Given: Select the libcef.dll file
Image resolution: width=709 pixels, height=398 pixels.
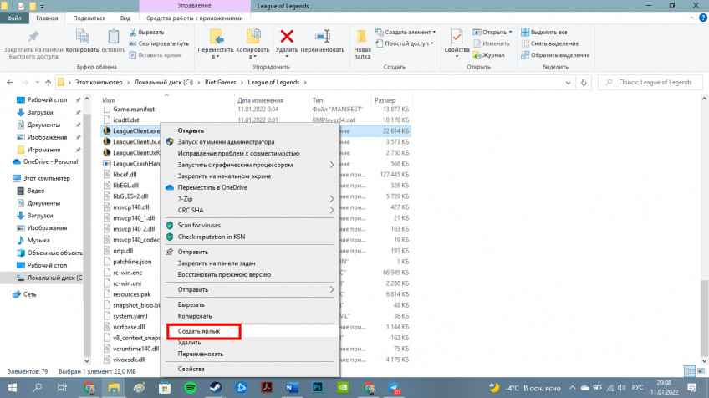Looking at the screenshot, I should pyautogui.click(x=125, y=174).
